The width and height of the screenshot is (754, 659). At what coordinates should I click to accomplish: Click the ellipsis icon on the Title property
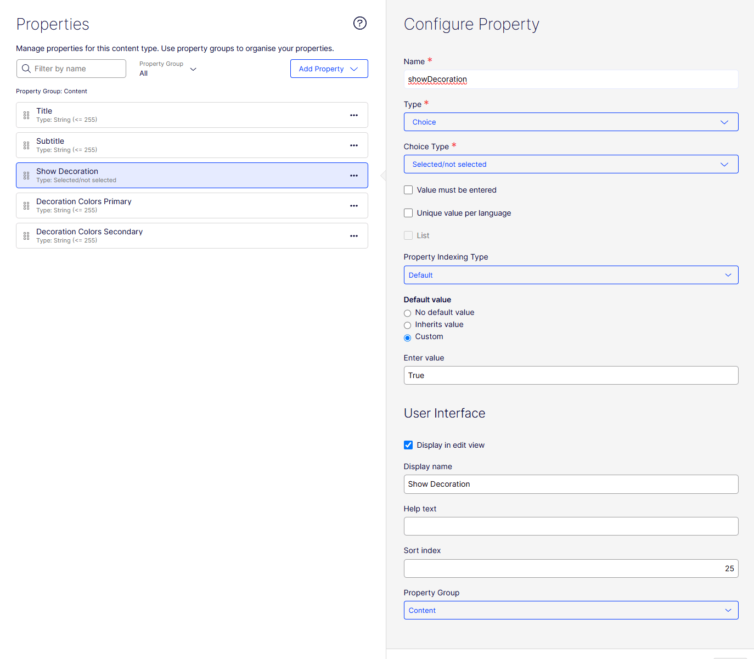pos(354,115)
